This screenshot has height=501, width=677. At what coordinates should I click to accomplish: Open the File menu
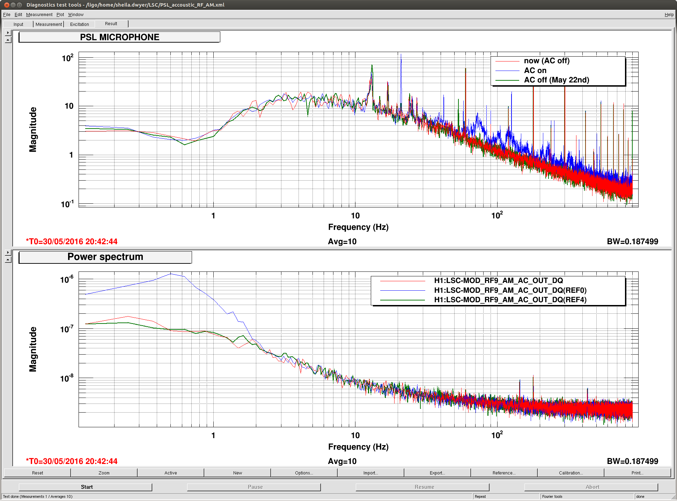click(7, 15)
